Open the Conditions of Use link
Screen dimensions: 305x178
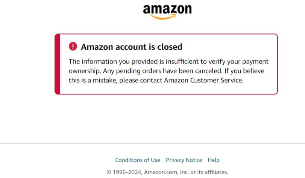(138, 160)
